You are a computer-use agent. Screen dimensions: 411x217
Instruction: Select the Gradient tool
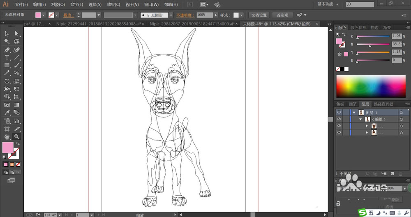pos(16,105)
